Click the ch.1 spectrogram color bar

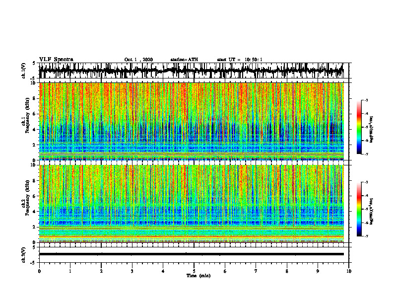tap(359, 127)
